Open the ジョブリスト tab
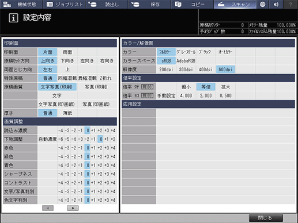This screenshot has width=298, height=223. 64,4
